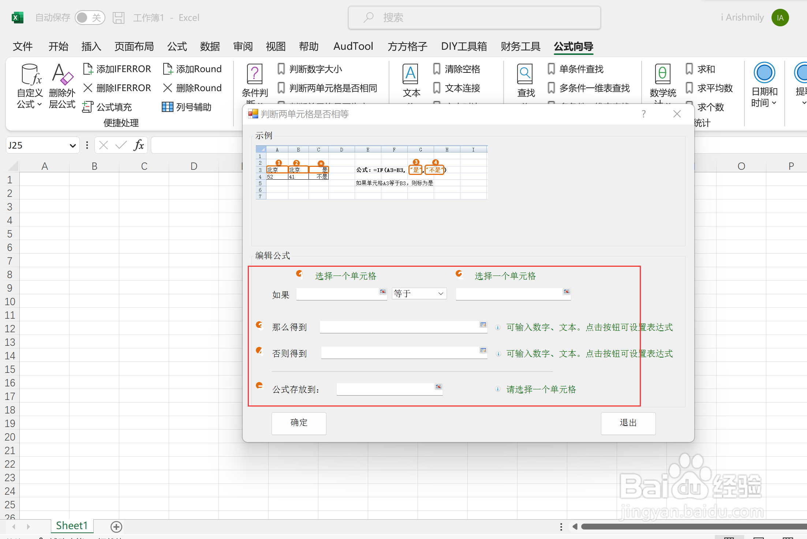This screenshot has height=539, width=807.
Task: Switch to the 公式 ribbon tab
Action: pos(177,46)
